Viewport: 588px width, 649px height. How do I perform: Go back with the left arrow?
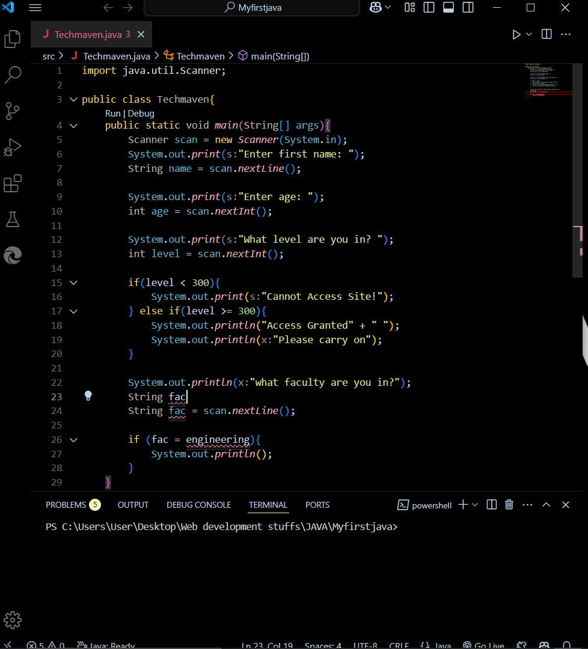[108, 7]
